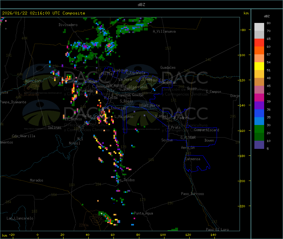Click the 60 tick on the bottom axis
283x239 pixels.
click(x=113, y=235)
